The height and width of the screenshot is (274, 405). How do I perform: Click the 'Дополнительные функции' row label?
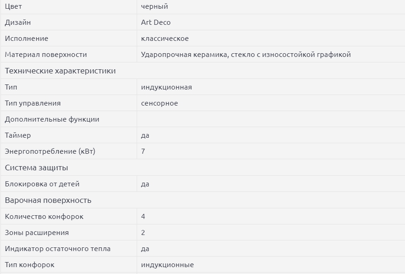coord(52,119)
